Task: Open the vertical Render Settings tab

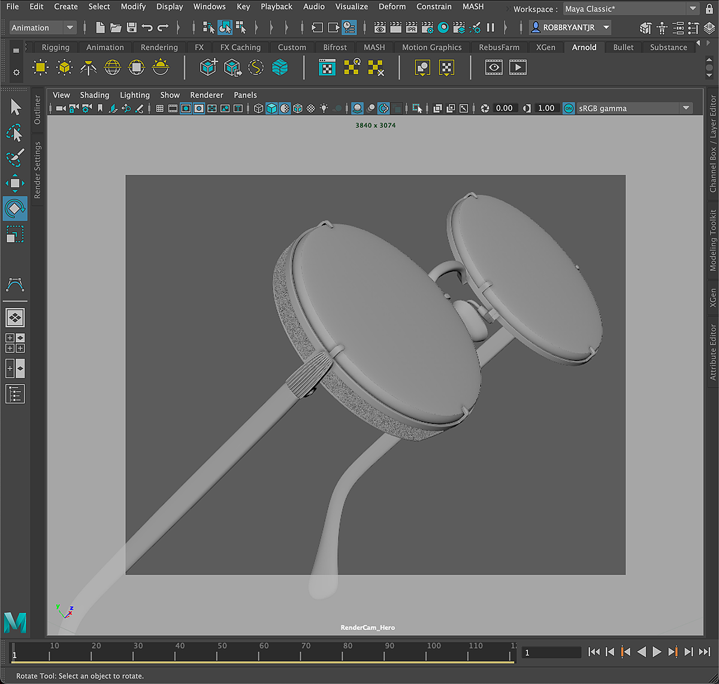Action: click(x=38, y=170)
